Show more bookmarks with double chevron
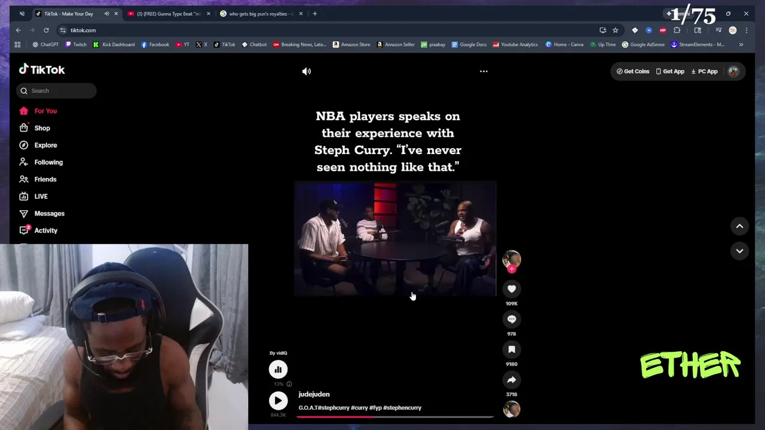765x430 pixels. pyautogui.click(x=741, y=44)
